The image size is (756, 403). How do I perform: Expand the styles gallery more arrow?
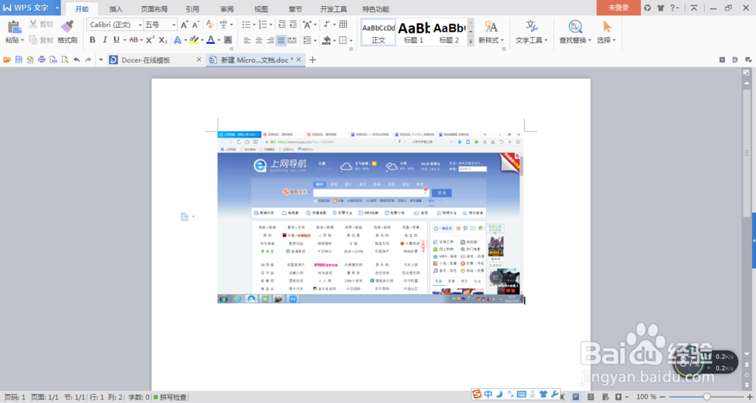[470, 42]
